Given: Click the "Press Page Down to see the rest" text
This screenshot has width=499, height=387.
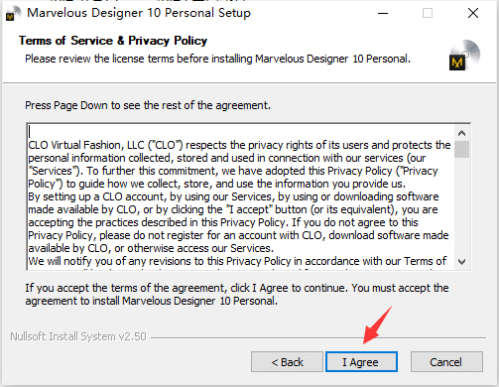Looking at the screenshot, I should pos(148,105).
